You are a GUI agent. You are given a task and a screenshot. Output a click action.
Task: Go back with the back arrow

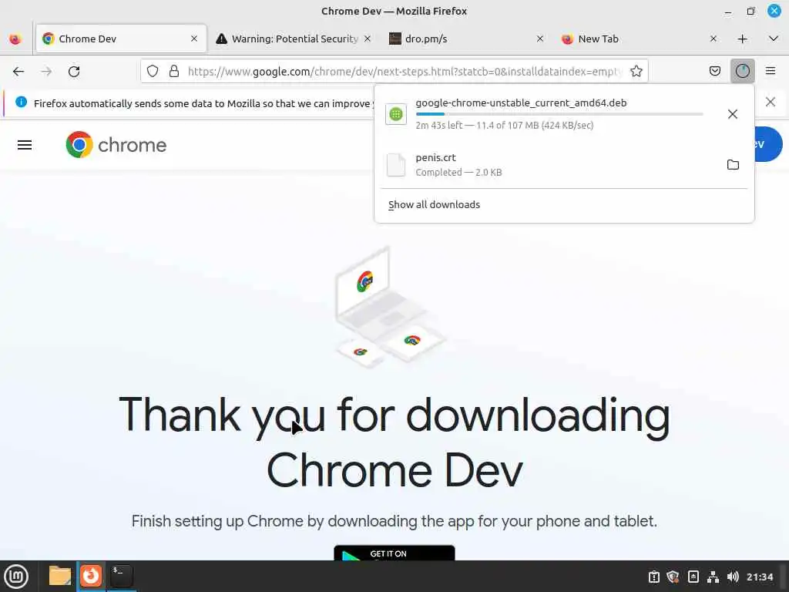click(x=18, y=72)
